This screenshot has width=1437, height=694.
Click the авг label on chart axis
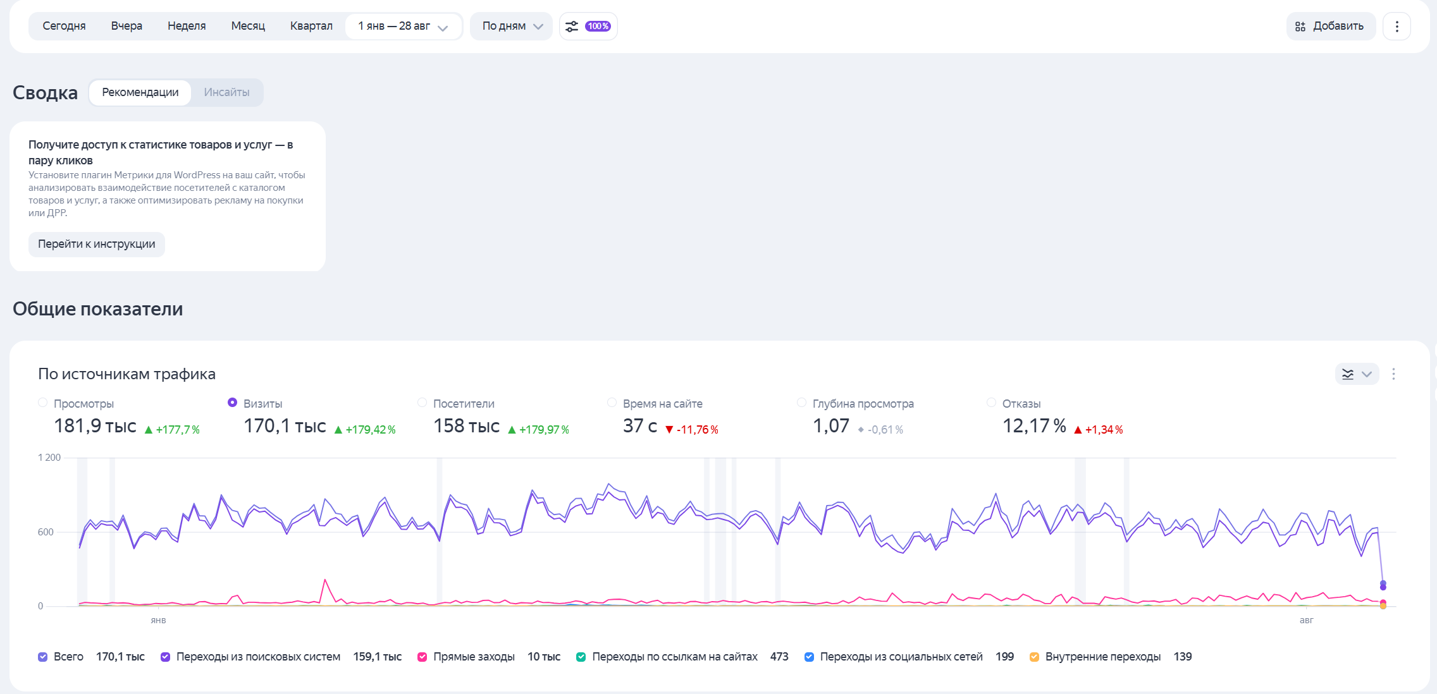(1306, 621)
